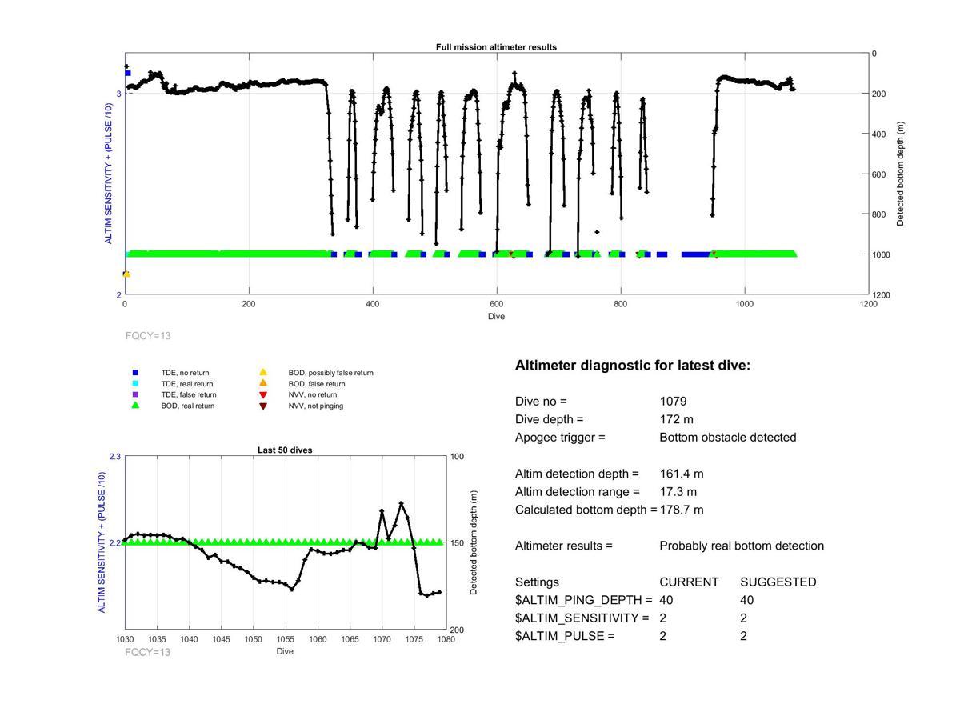Screen dimensions: 960x708
Task: Select the suggested $ALTIM_PING_DEPTH value 40
Action: click(747, 600)
